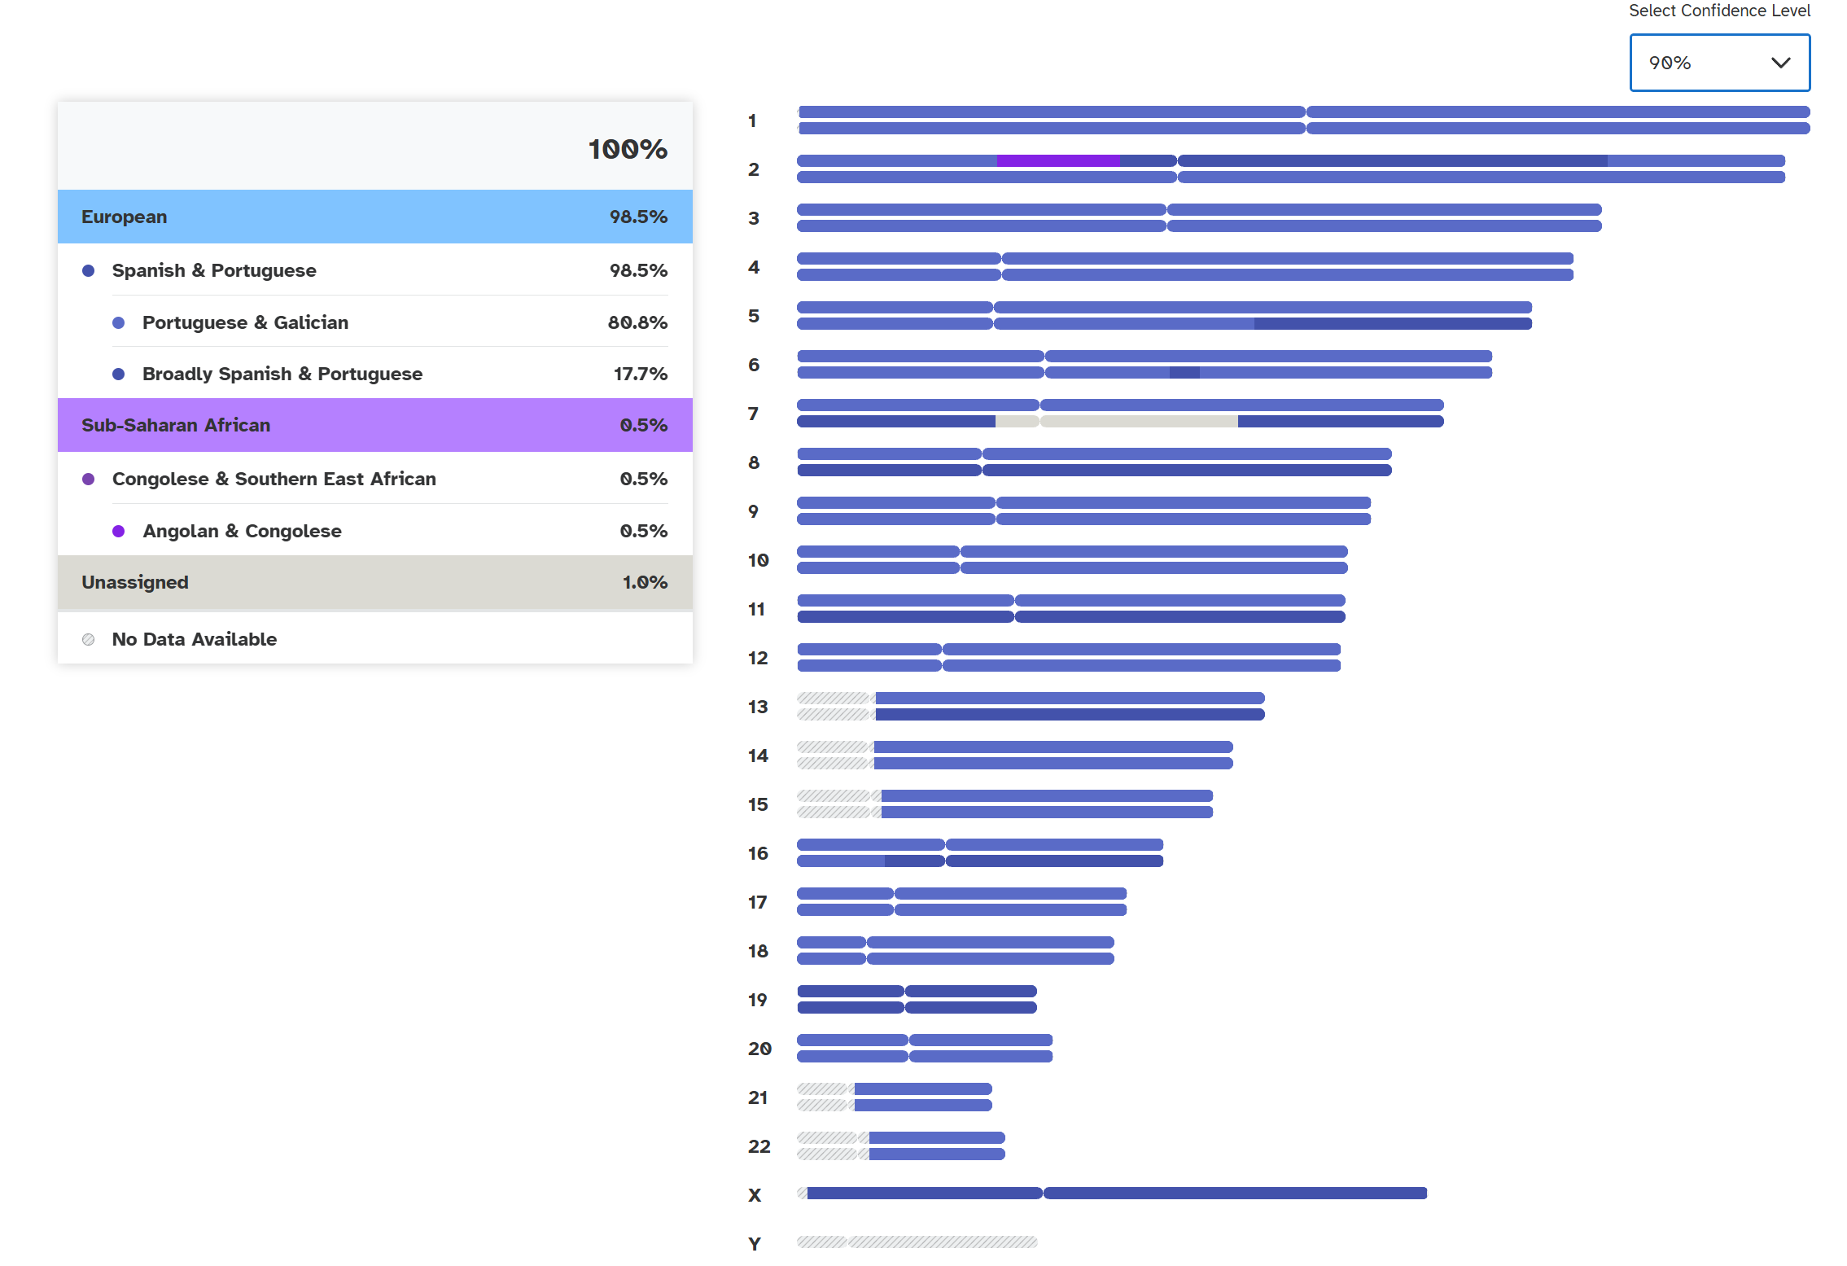Viewport: 1847px width, 1266px height.
Task: Select the Portuguese & Galician row
Action: [x=391, y=322]
